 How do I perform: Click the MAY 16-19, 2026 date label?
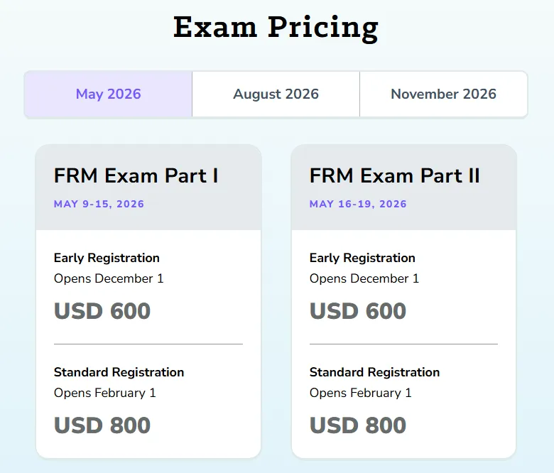358,204
